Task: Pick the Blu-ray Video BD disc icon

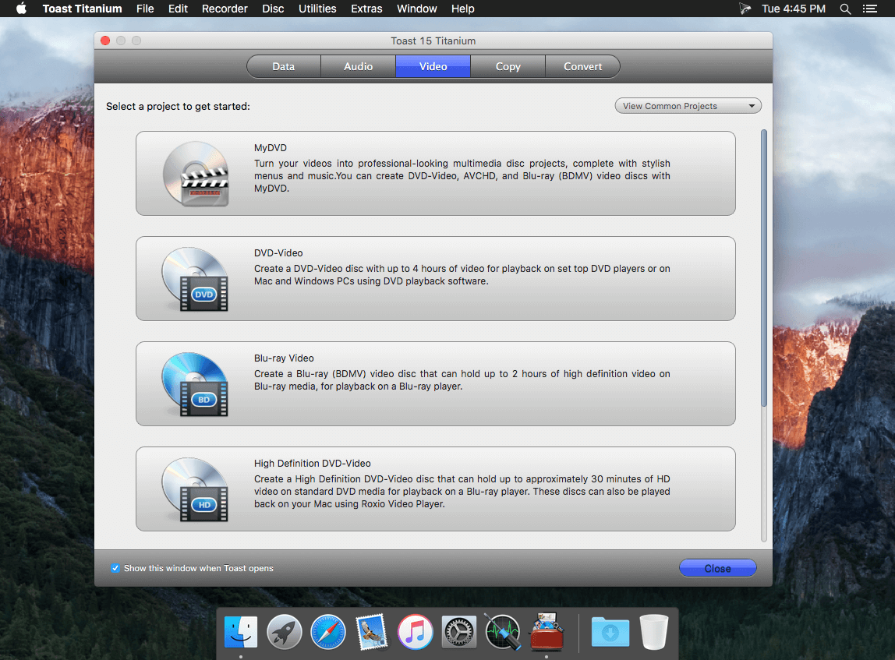Action: coord(195,384)
